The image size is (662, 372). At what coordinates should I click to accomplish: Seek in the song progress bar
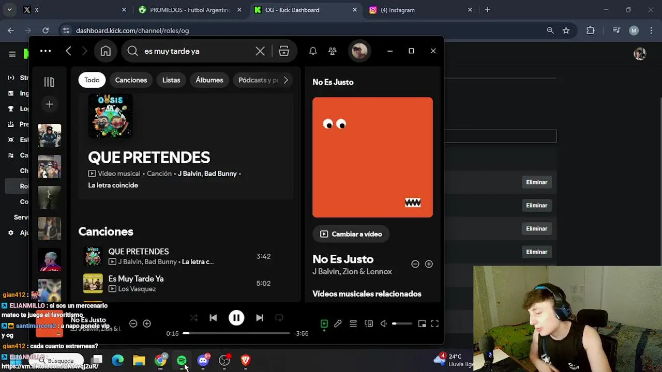point(236,333)
